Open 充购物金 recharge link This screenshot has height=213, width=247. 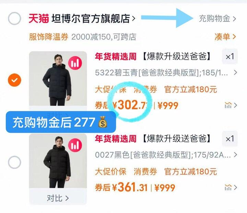pos(217,19)
